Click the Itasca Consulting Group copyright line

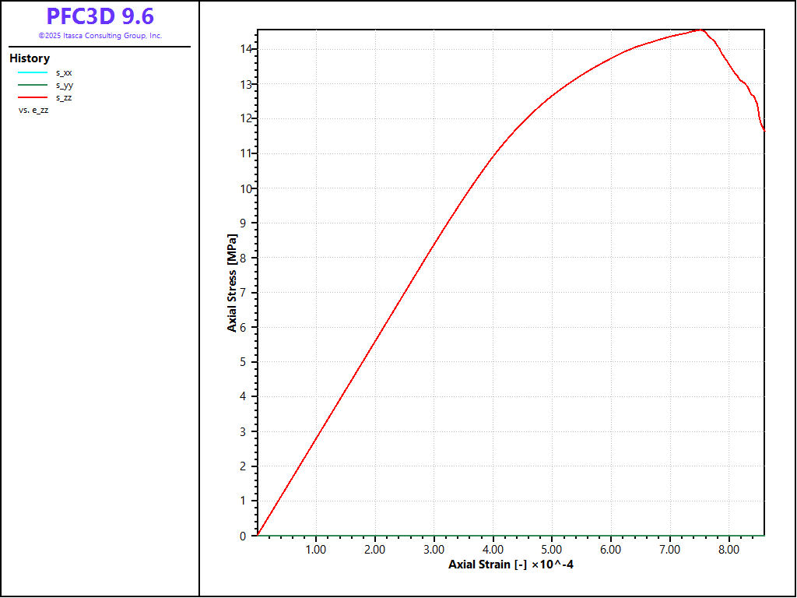tap(100, 36)
